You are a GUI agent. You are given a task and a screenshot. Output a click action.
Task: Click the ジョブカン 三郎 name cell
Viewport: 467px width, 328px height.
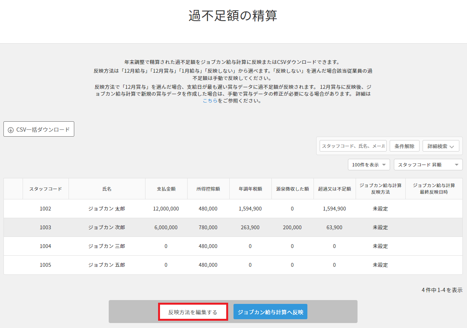click(106, 246)
